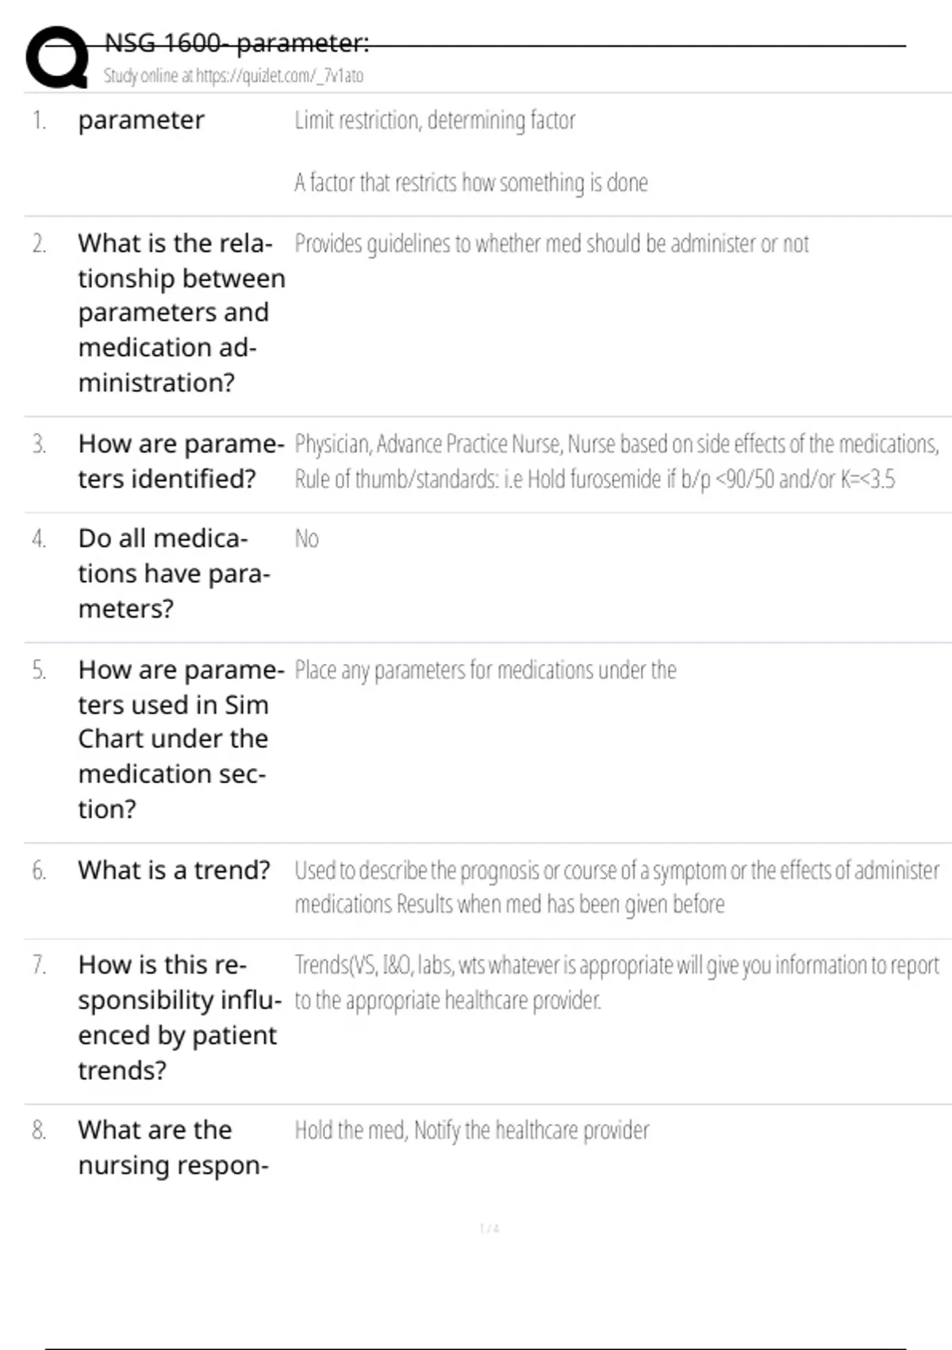952x1350 pixels.
Task: Click 'Place any parameters for medications under the'
Action: [486, 670]
